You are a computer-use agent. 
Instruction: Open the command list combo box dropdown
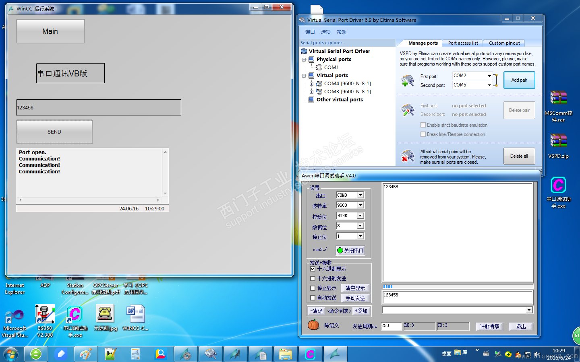pyautogui.click(x=529, y=310)
